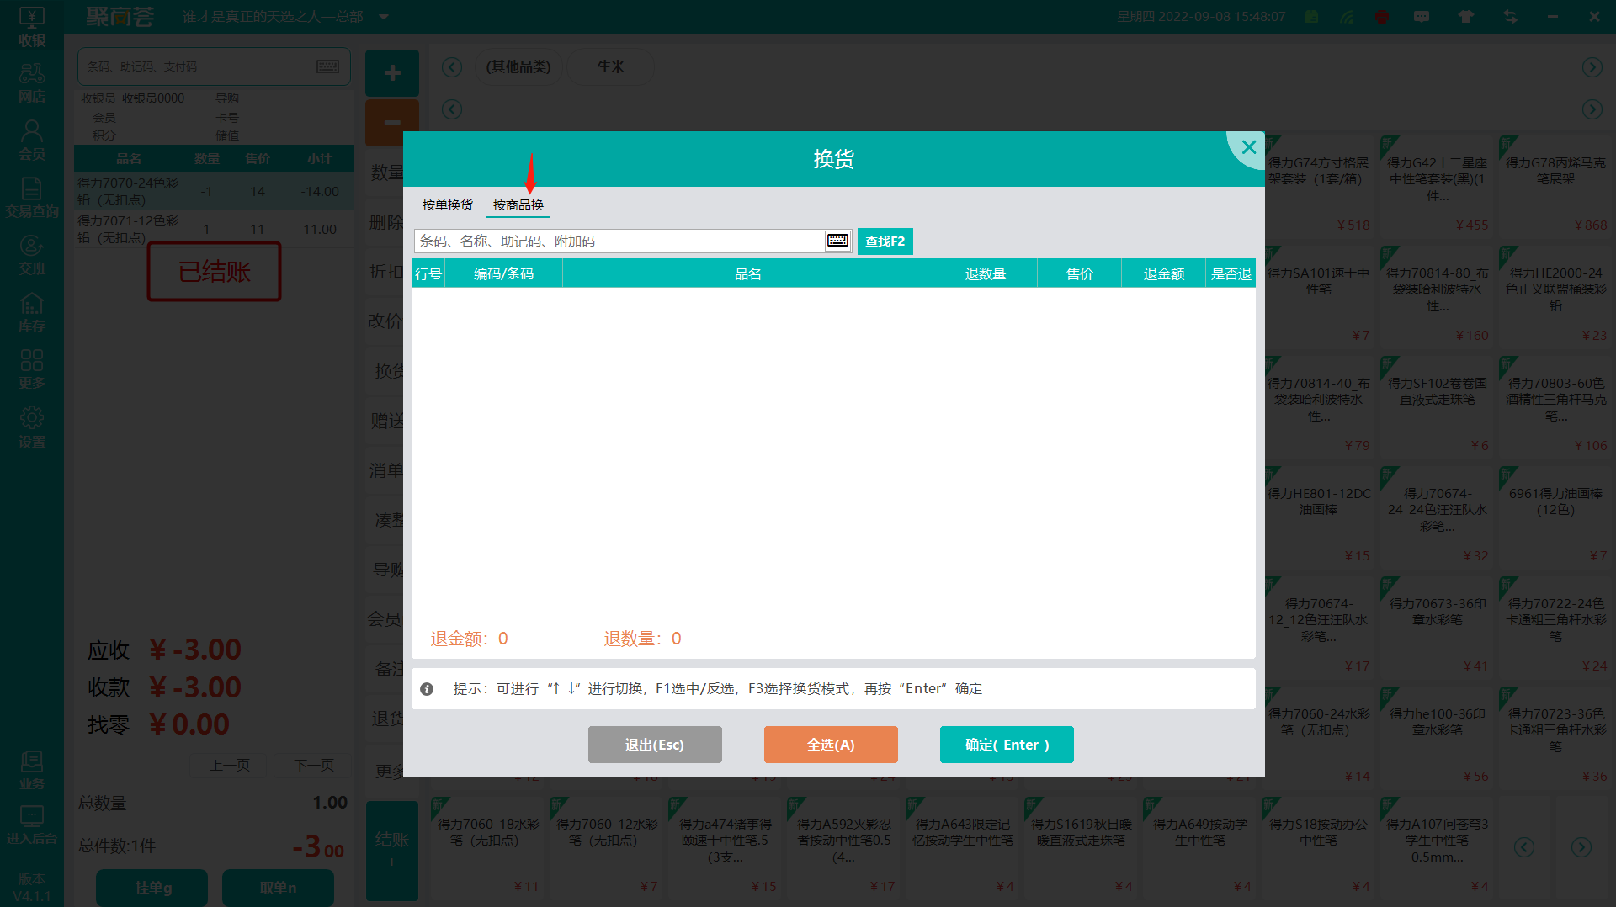Open the 库存 inventory sidebar icon
The width and height of the screenshot is (1616, 907).
pyautogui.click(x=32, y=311)
